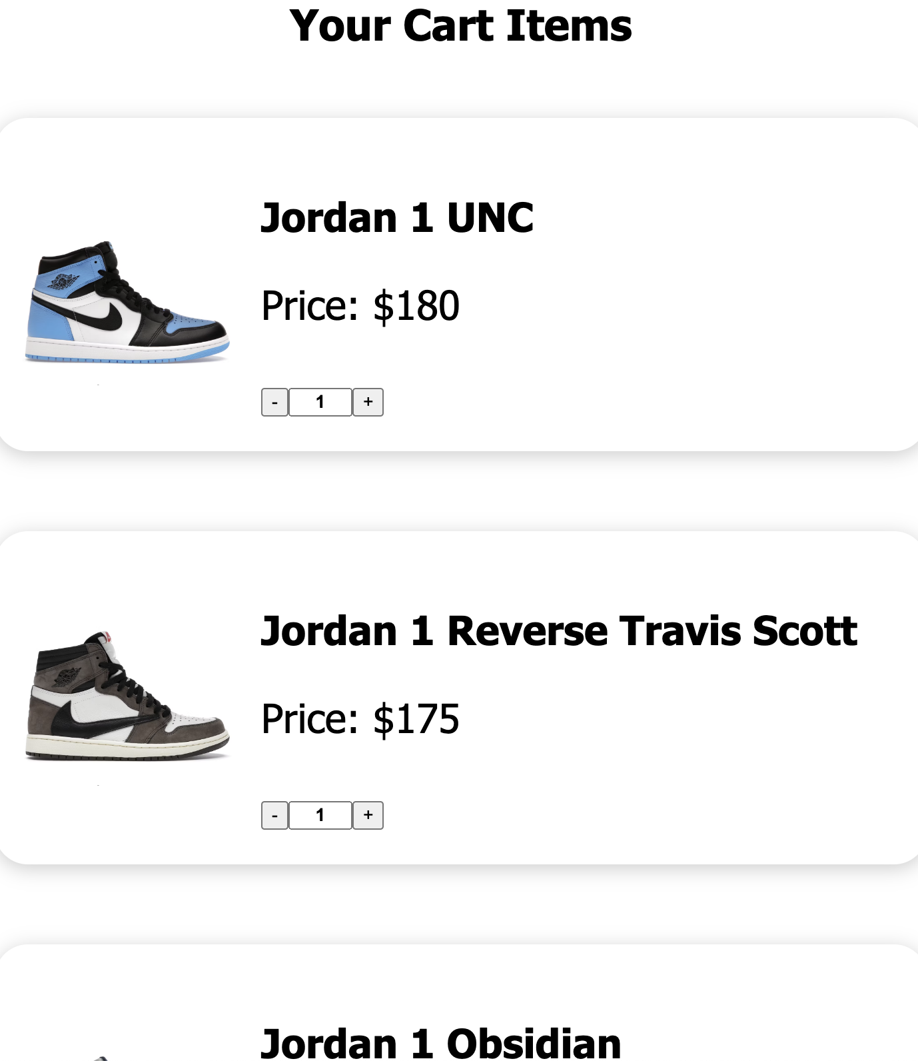Decrease quantity of Reverse Travis Scott
The height and width of the screenshot is (1061, 918).
[274, 815]
